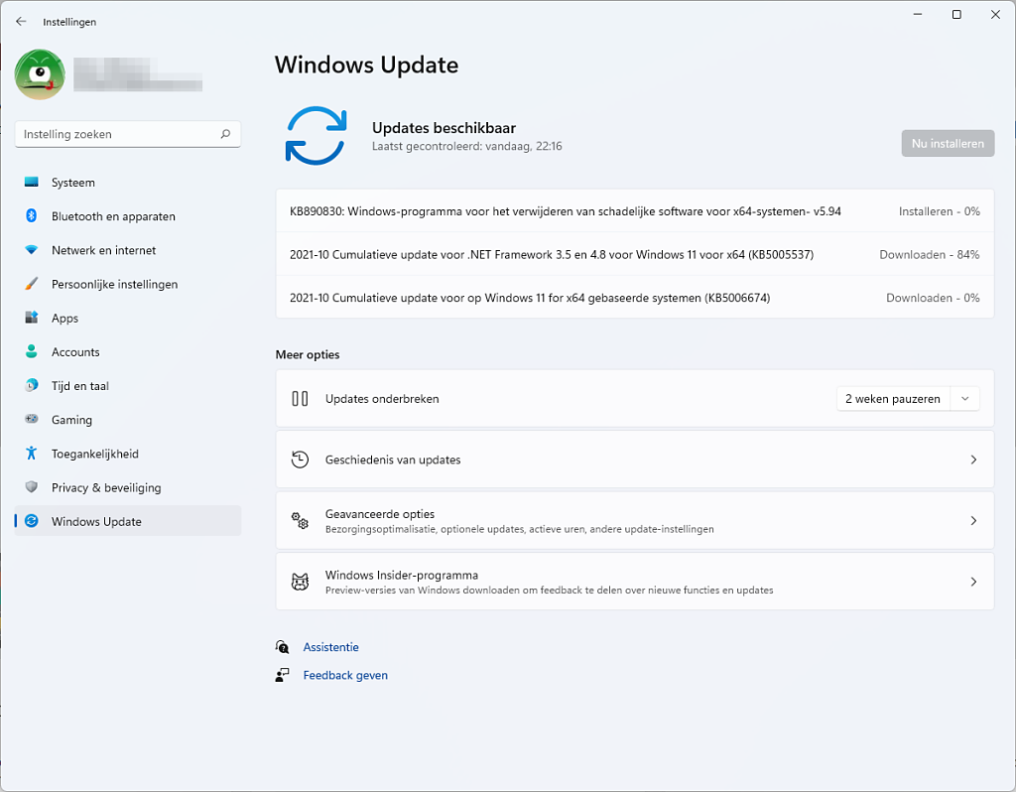
Task: Click 'Downloaden - 0%' status for KB5006674
Action: pos(933,298)
